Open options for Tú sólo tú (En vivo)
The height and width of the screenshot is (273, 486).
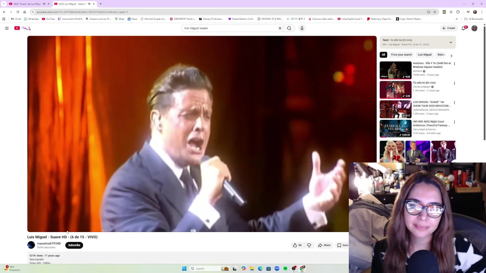point(454,83)
